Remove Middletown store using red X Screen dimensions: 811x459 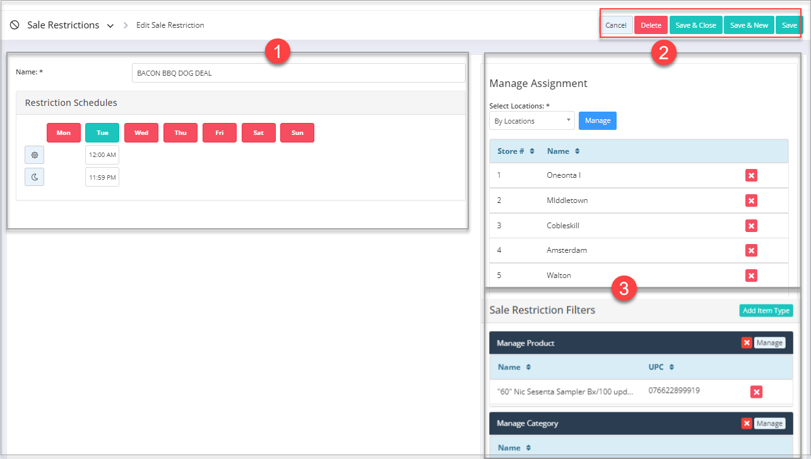(x=751, y=200)
